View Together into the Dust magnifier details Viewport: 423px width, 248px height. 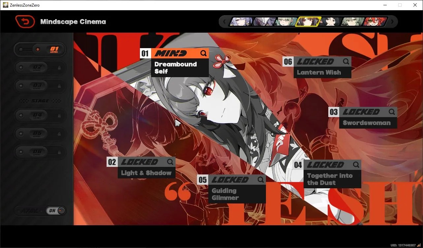[356, 165]
